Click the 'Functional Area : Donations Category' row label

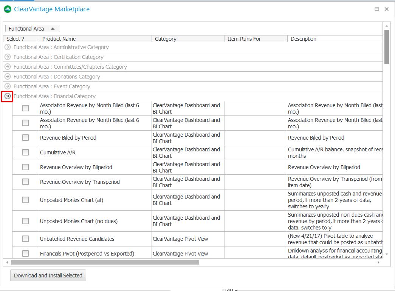[x=57, y=77]
